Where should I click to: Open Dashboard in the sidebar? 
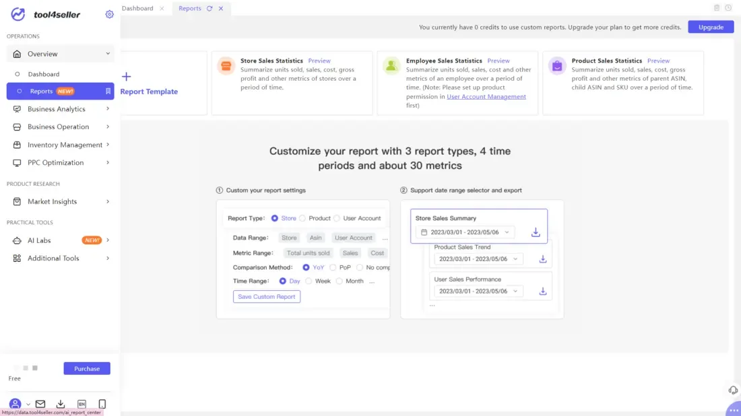[x=44, y=74]
